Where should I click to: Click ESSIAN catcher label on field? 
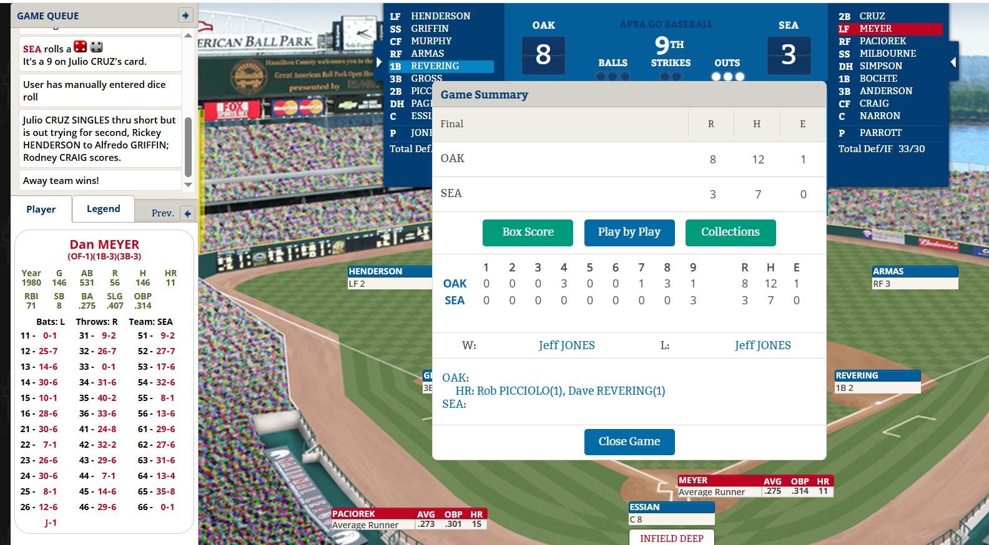(671, 513)
